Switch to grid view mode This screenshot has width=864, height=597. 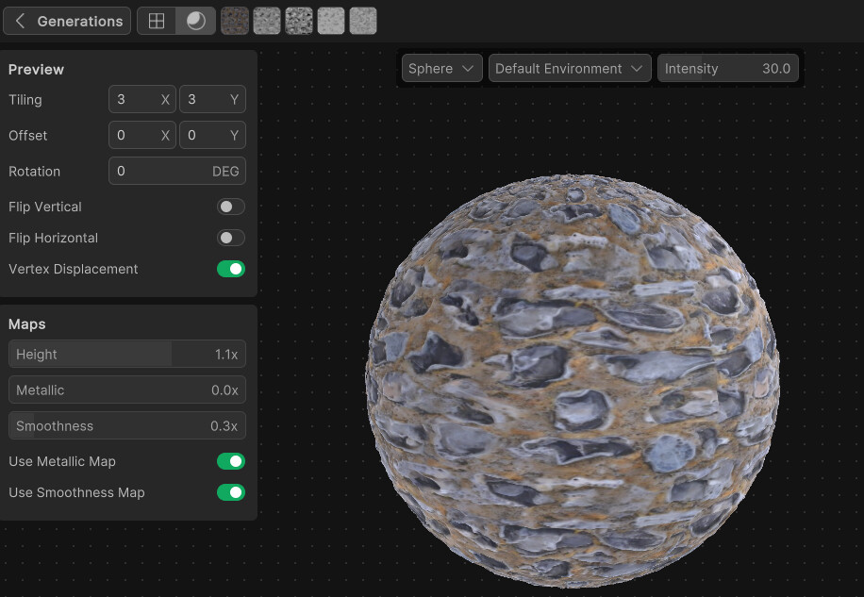pos(157,20)
